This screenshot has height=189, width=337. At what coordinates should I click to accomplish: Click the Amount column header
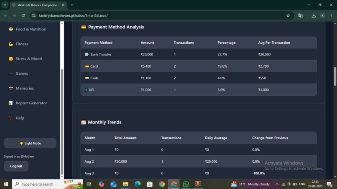147,43
